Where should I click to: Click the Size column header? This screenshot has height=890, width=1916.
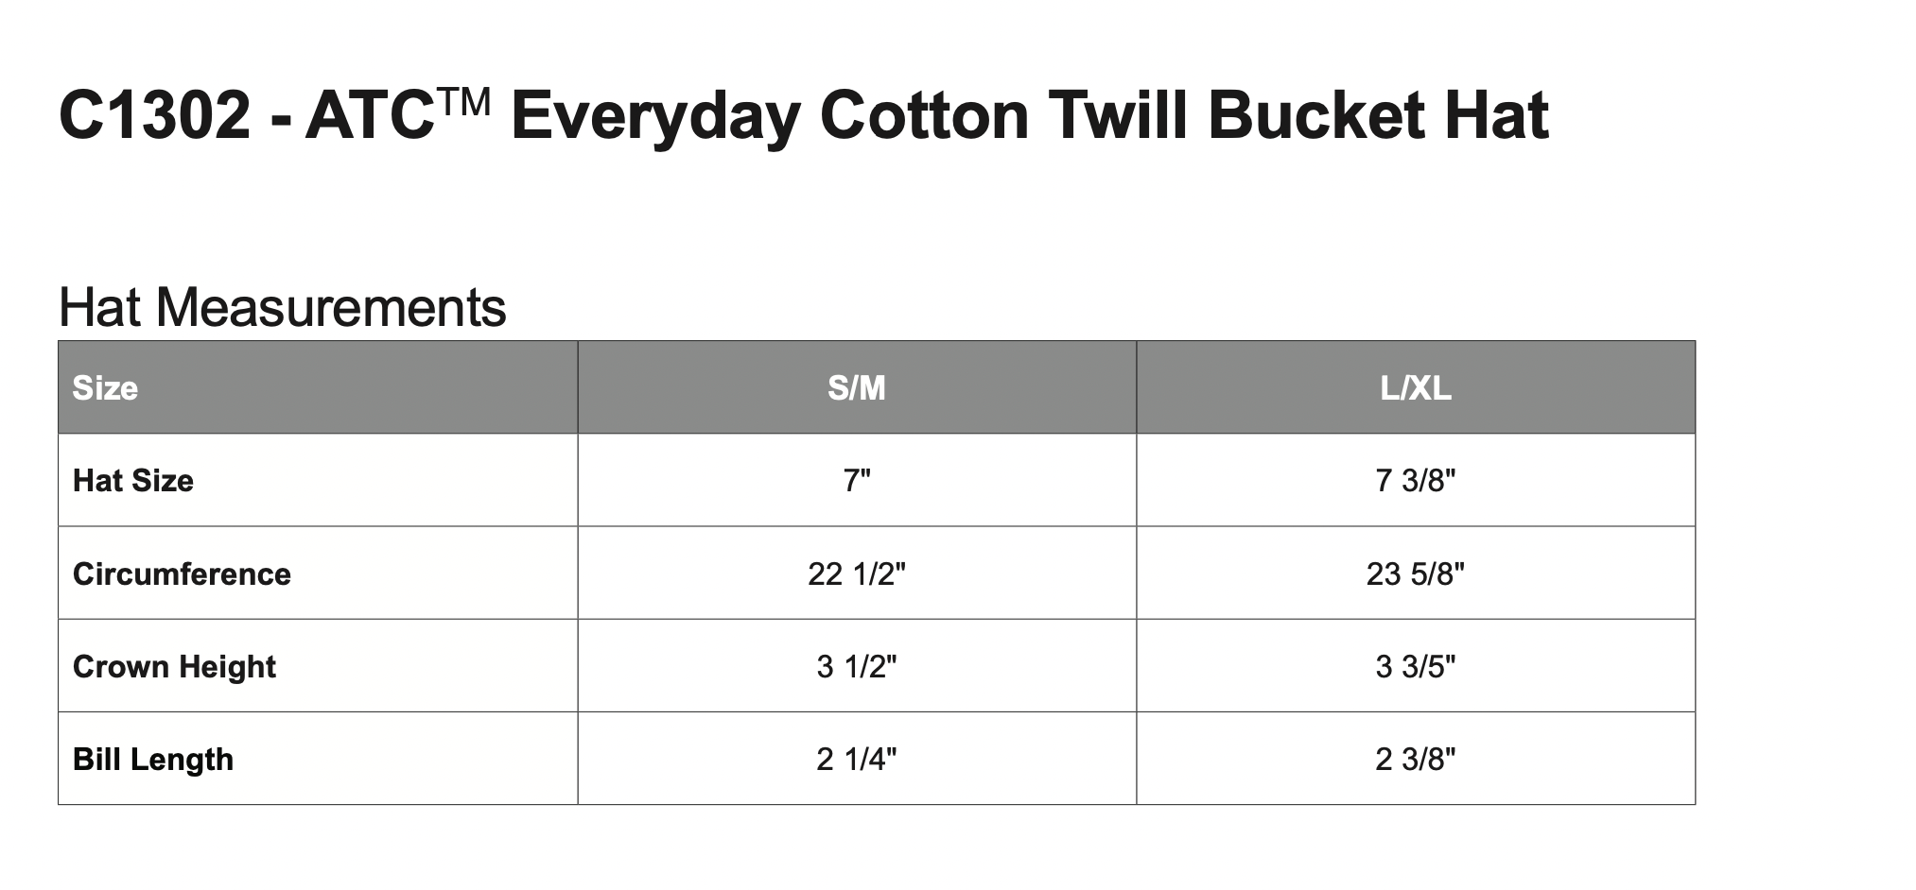pos(105,388)
